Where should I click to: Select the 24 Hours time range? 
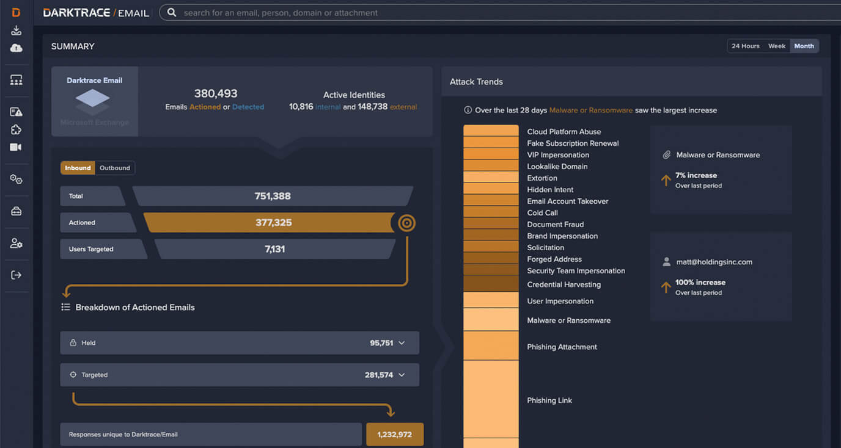[x=745, y=46]
